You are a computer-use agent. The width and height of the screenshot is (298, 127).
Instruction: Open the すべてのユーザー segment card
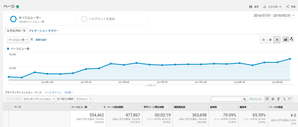(x=40, y=19)
